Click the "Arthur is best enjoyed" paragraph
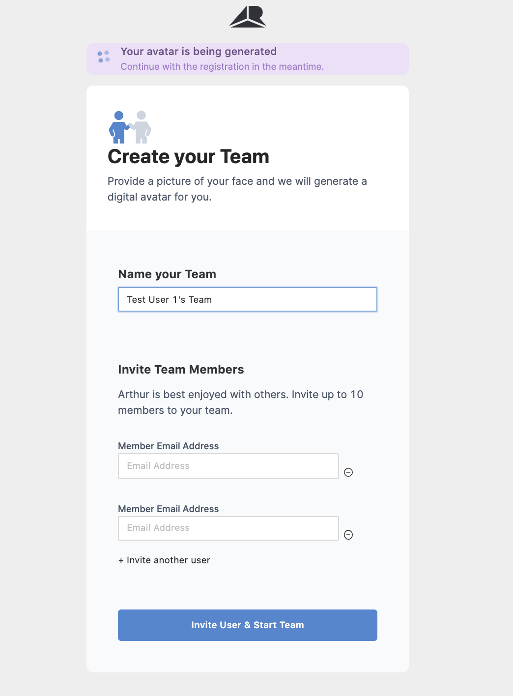 coord(240,402)
